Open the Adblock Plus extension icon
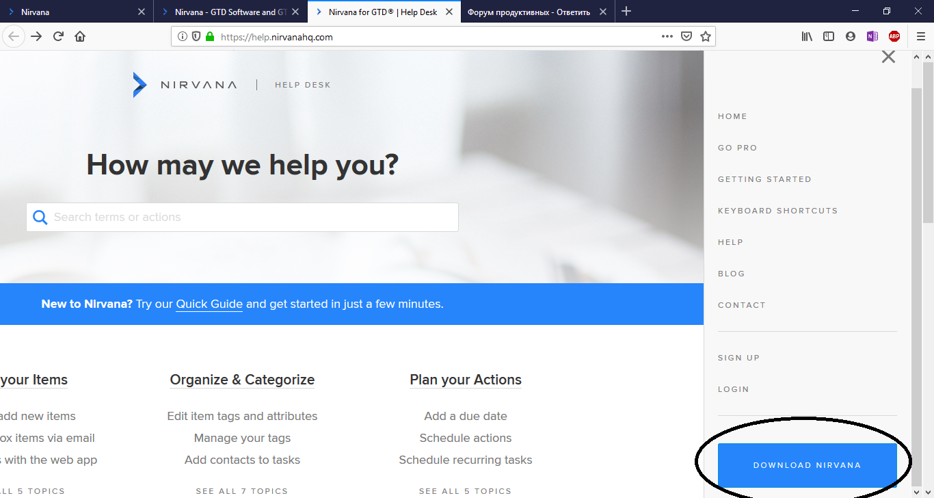The height and width of the screenshot is (498, 934). (x=894, y=37)
